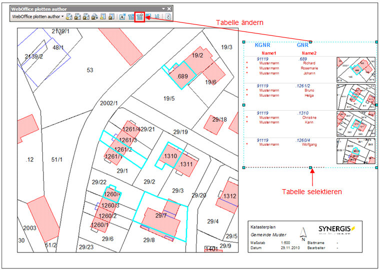Click the KGNR table header
Screen dimensions: 380x270
click(262, 45)
